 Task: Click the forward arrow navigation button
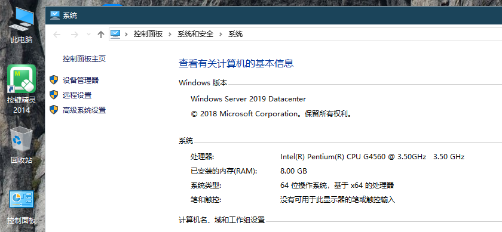click(74, 35)
